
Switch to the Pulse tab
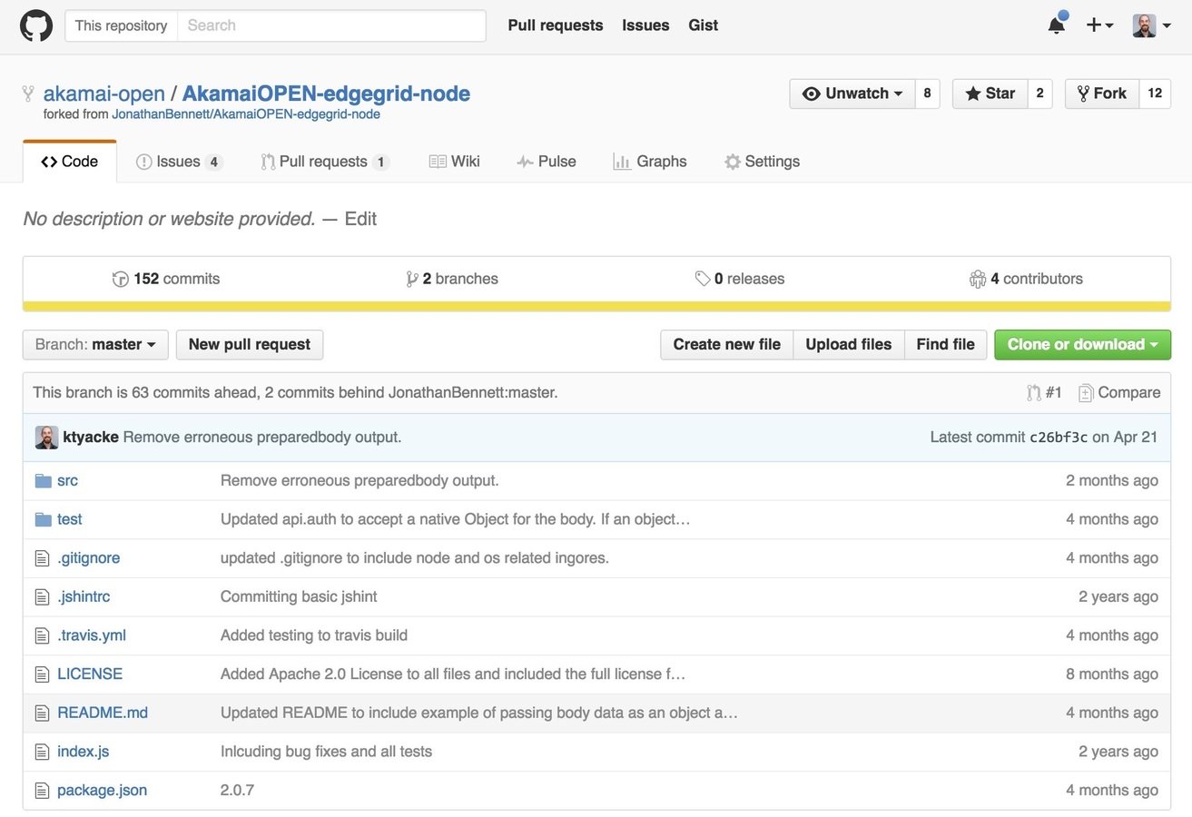[547, 162]
